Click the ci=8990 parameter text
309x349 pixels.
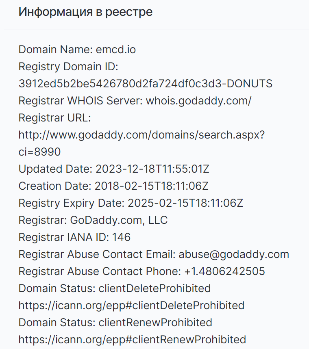[40, 152]
